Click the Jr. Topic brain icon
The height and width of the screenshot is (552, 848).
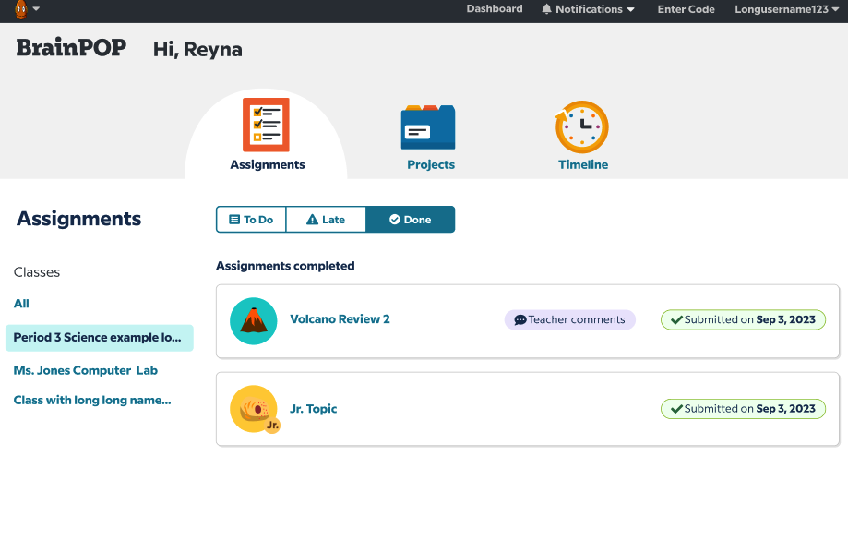[x=254, y=409]
